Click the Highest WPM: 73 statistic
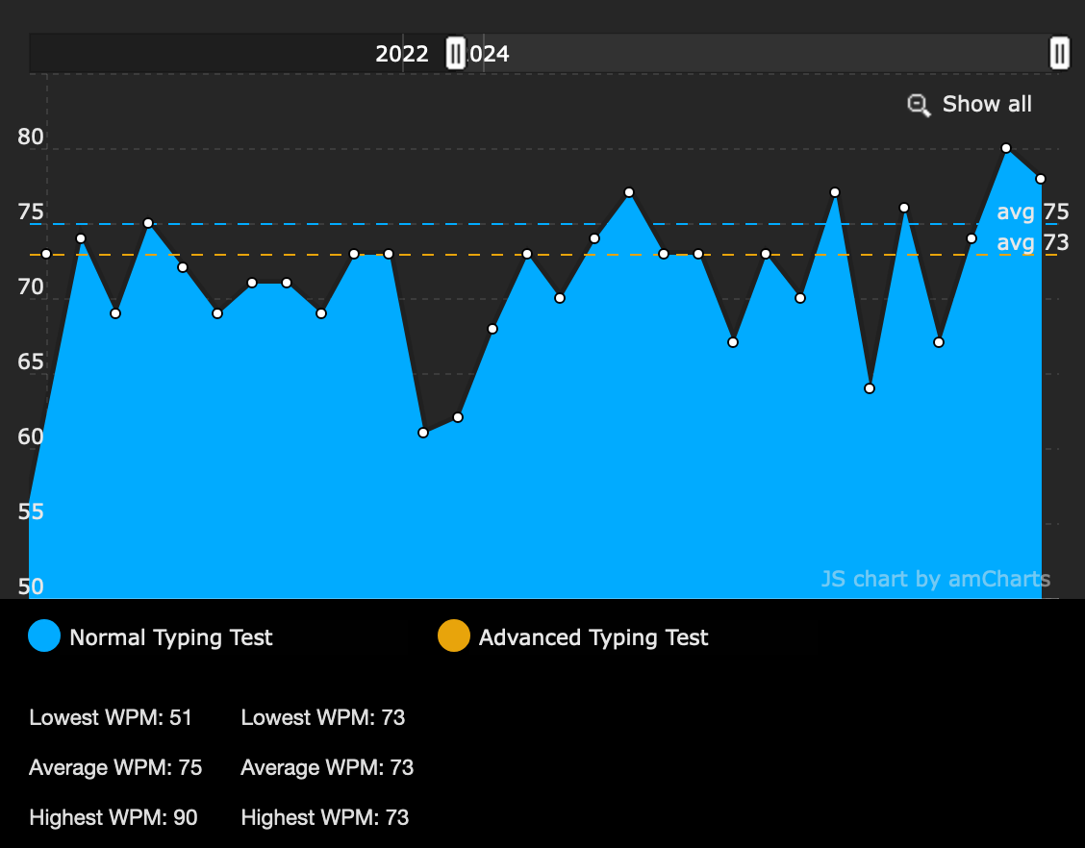Viewport: 1085px width, 848px height. pyautogui.click(x=325, y=817)
